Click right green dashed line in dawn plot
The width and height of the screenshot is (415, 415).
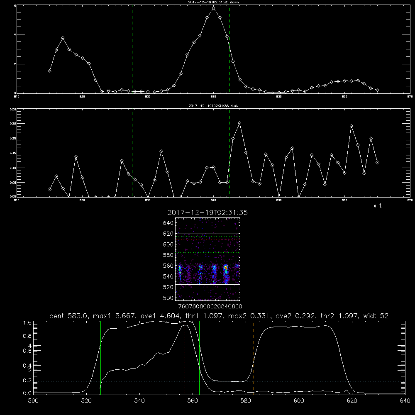[x=229, y=49]
